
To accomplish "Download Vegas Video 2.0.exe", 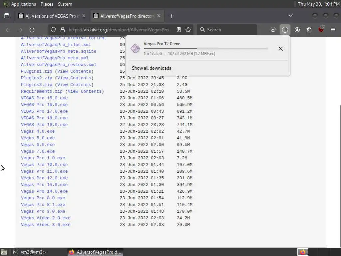I will pos(46,218).
